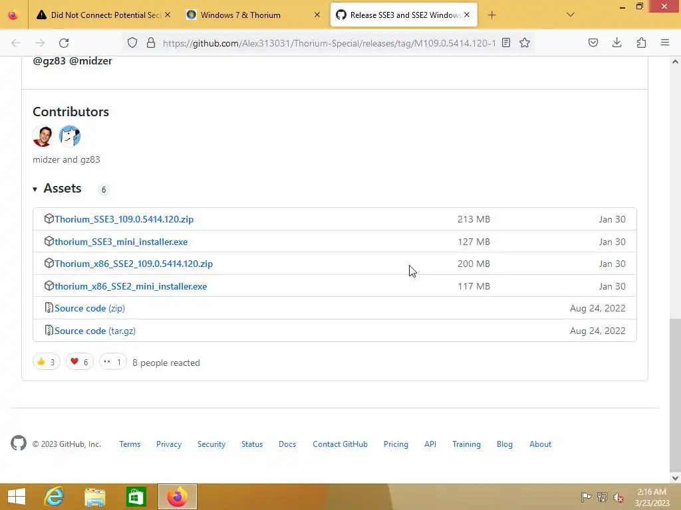Open the Windows Store taskbar icon
Viewport: 681px width, 510px height.
click(x=136, y=497)
